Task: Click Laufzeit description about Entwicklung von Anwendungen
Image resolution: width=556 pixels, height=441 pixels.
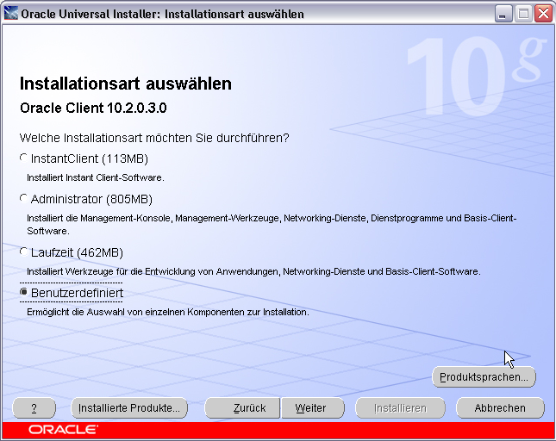Action: (253, 271)
